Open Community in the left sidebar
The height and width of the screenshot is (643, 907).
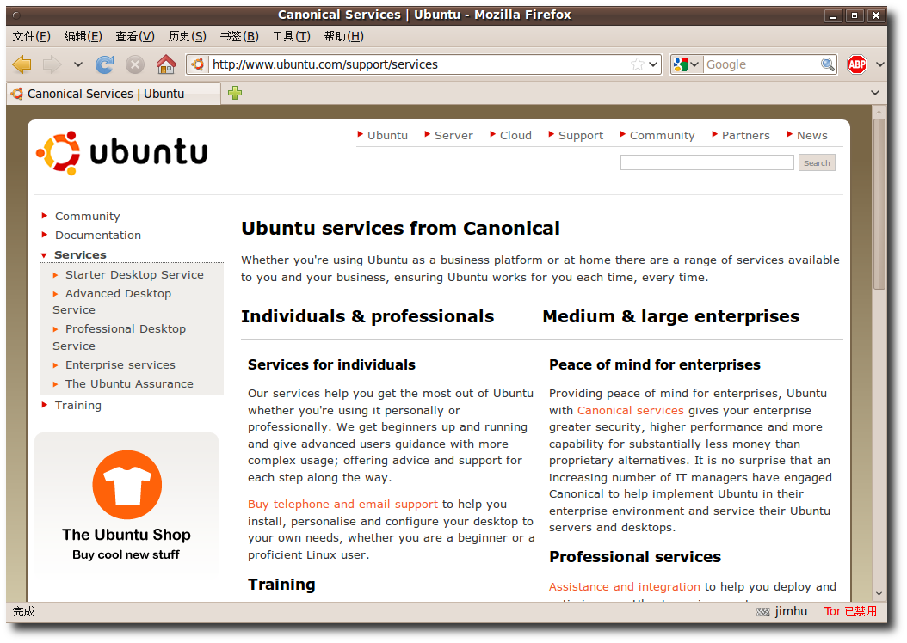pos(88,216)
